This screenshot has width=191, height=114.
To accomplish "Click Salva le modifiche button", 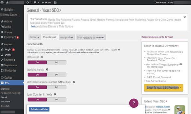I will pos(39,109).
